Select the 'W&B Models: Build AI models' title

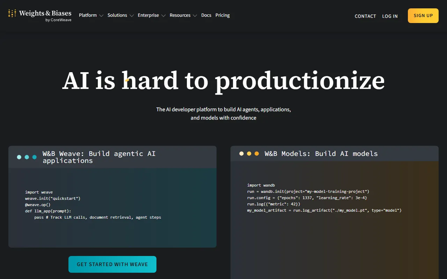tap(321, 154)
